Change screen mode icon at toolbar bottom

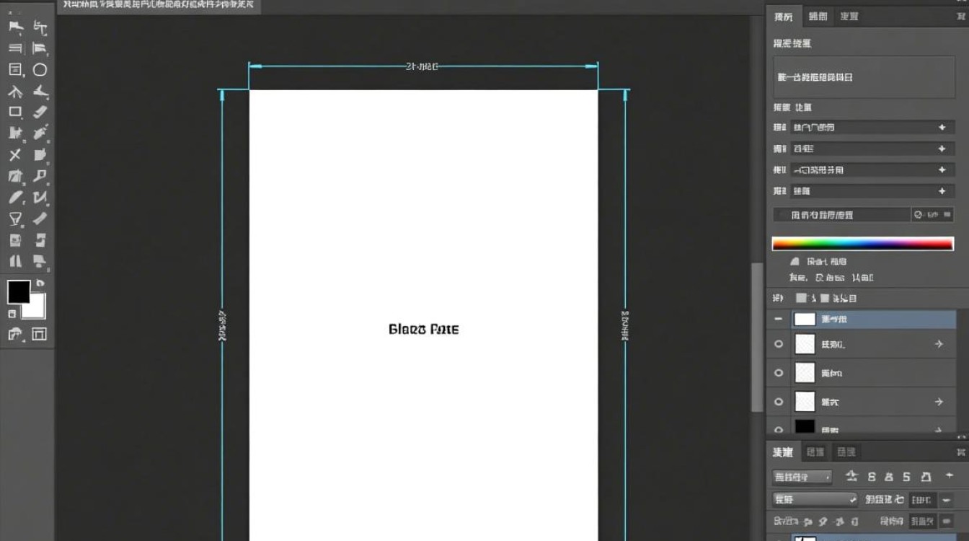pyautogui.click(x=39, y=334)
